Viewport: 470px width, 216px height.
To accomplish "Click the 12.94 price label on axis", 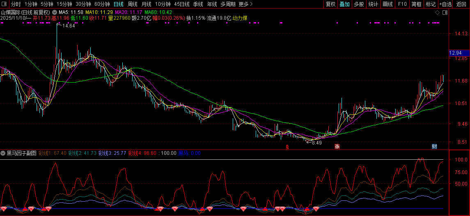I will pos(456,53).
